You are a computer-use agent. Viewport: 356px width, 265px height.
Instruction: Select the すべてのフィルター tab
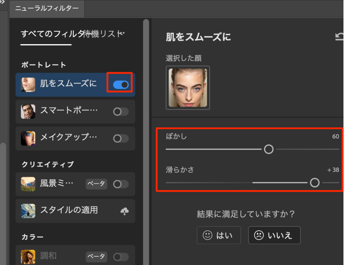[x=49, y=34]
